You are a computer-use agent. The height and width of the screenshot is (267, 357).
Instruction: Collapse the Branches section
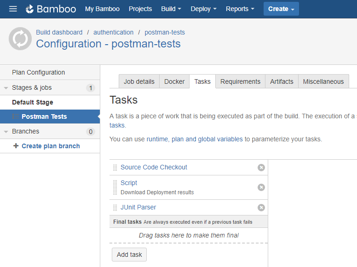[x=6, y=132]
